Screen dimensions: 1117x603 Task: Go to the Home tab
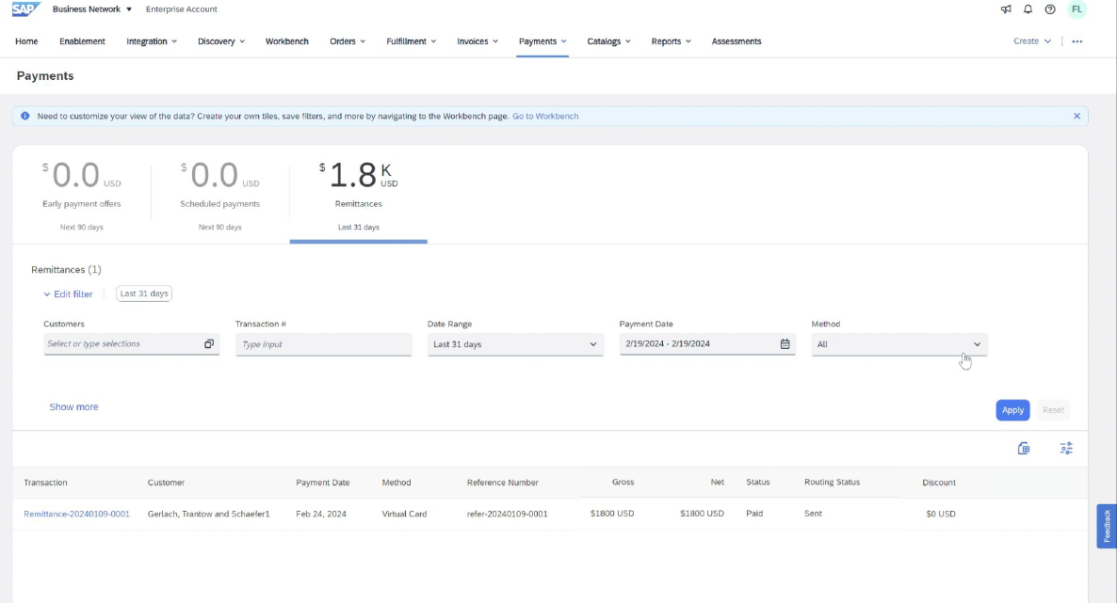[x=26, y=41]
